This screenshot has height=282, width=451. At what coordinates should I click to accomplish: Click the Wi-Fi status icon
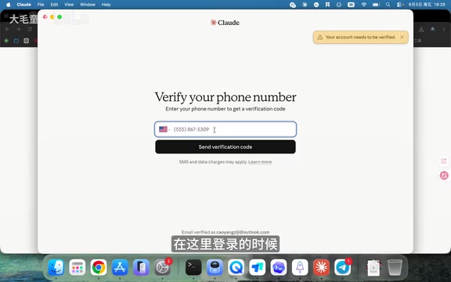point(364,5)
